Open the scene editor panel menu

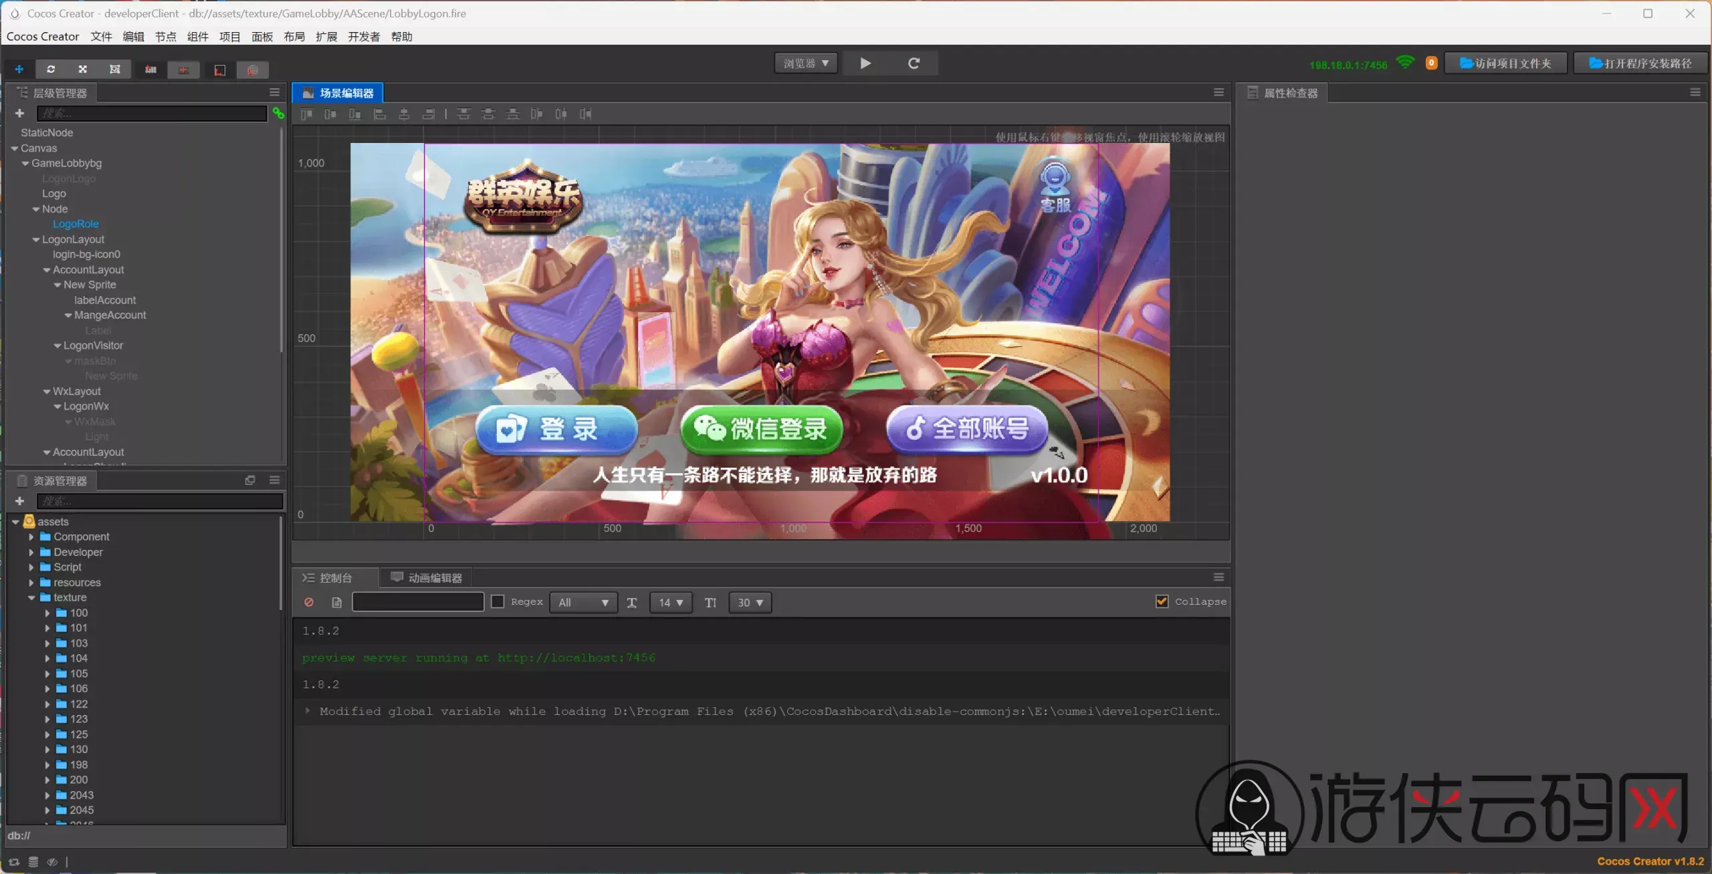(1218, 93)
